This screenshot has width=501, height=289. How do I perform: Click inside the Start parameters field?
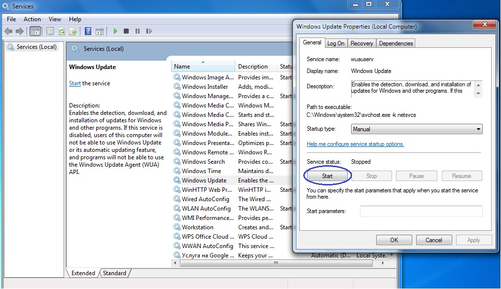click(x=422, y=211)
